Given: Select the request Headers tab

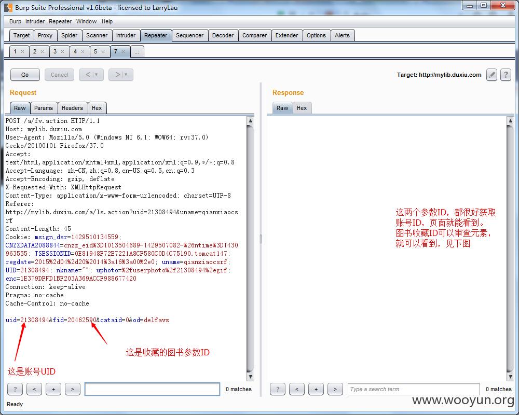Looking at the screenshot, I should pyautogui.click(x=72, y=108).
